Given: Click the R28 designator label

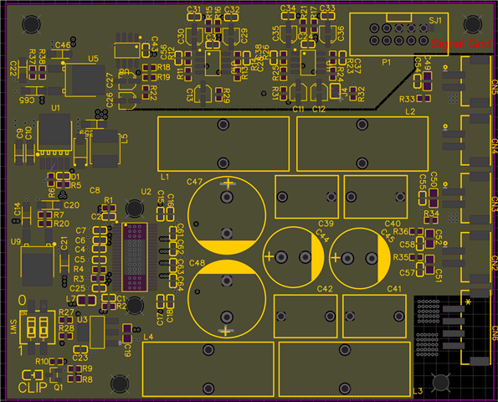Looking at the screenshot, I should tap(66, 328).
